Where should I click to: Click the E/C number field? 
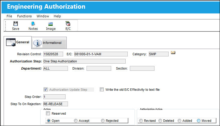[x=101, y=54]
